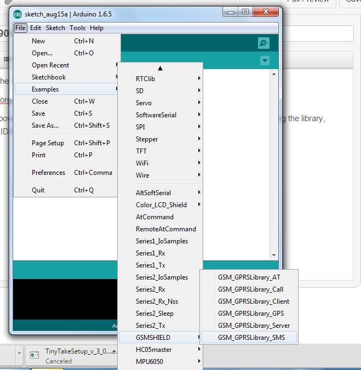Open the GSM_GPRSLibrary_AT example

point(249,277)
